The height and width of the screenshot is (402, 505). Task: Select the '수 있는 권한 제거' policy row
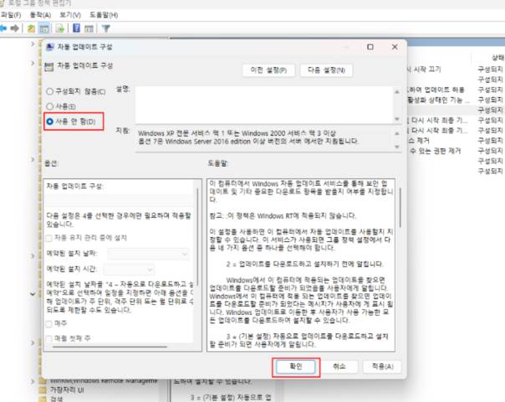coord(435,151)
